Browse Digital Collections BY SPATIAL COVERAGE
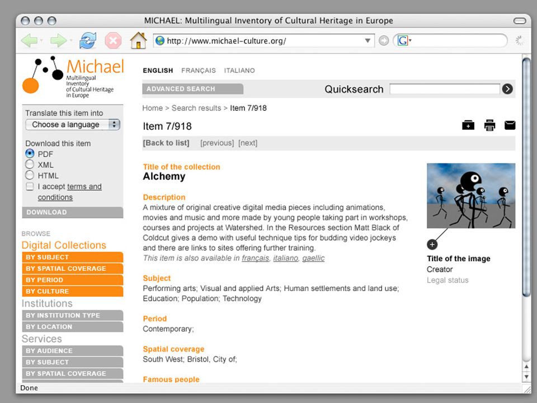Image resolution: width=537 pixels, height=403 pixels. click(73, 269)
